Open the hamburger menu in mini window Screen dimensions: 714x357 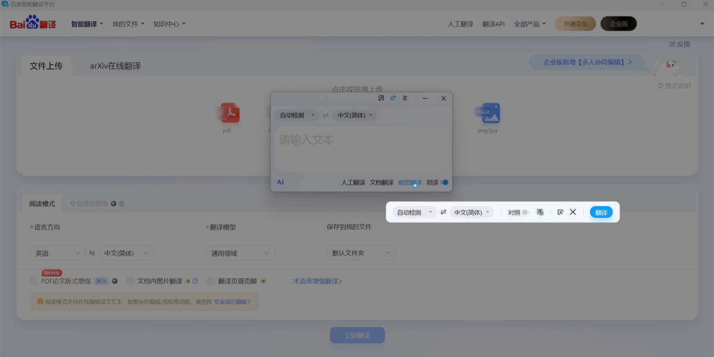point(405,98)
